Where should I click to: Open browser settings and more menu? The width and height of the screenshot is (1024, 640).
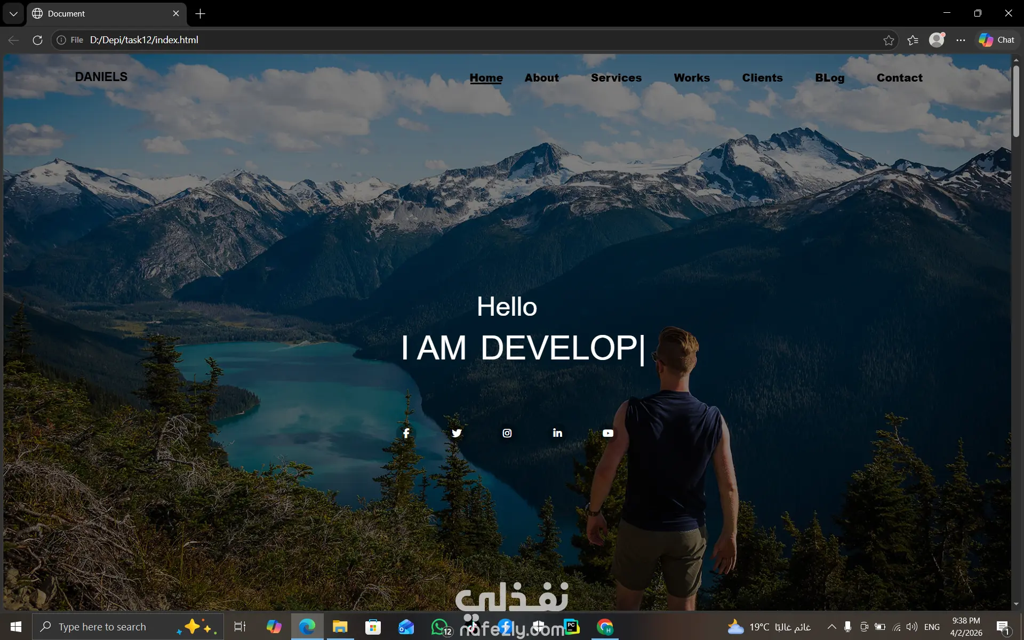pos(961,40)
